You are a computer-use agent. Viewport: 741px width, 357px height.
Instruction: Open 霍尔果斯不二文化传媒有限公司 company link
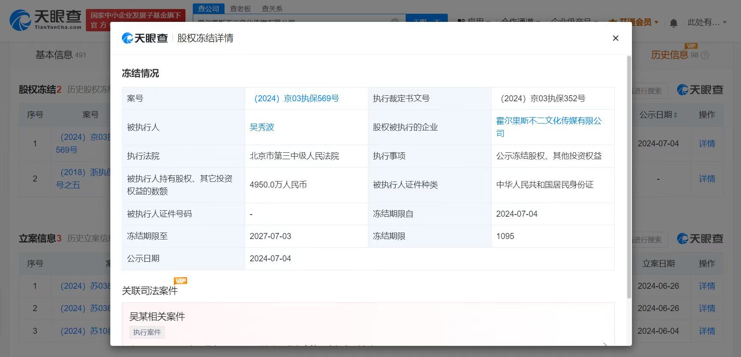click(x=549, y=127)
